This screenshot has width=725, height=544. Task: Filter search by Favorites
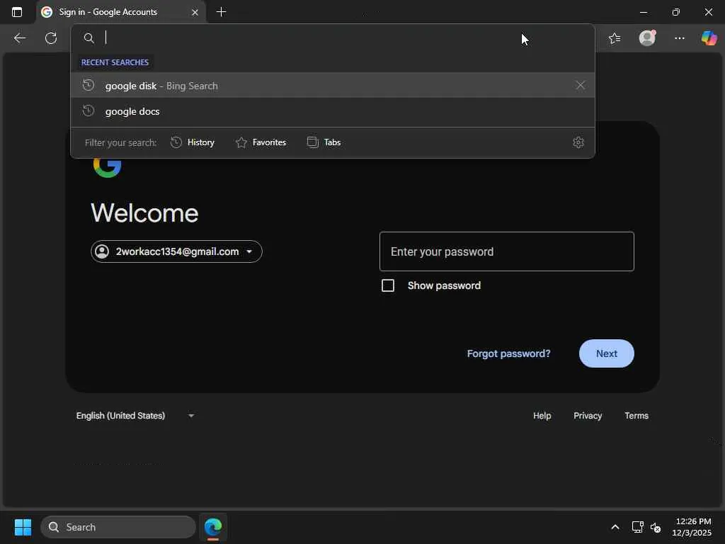(x=261, y=142)
